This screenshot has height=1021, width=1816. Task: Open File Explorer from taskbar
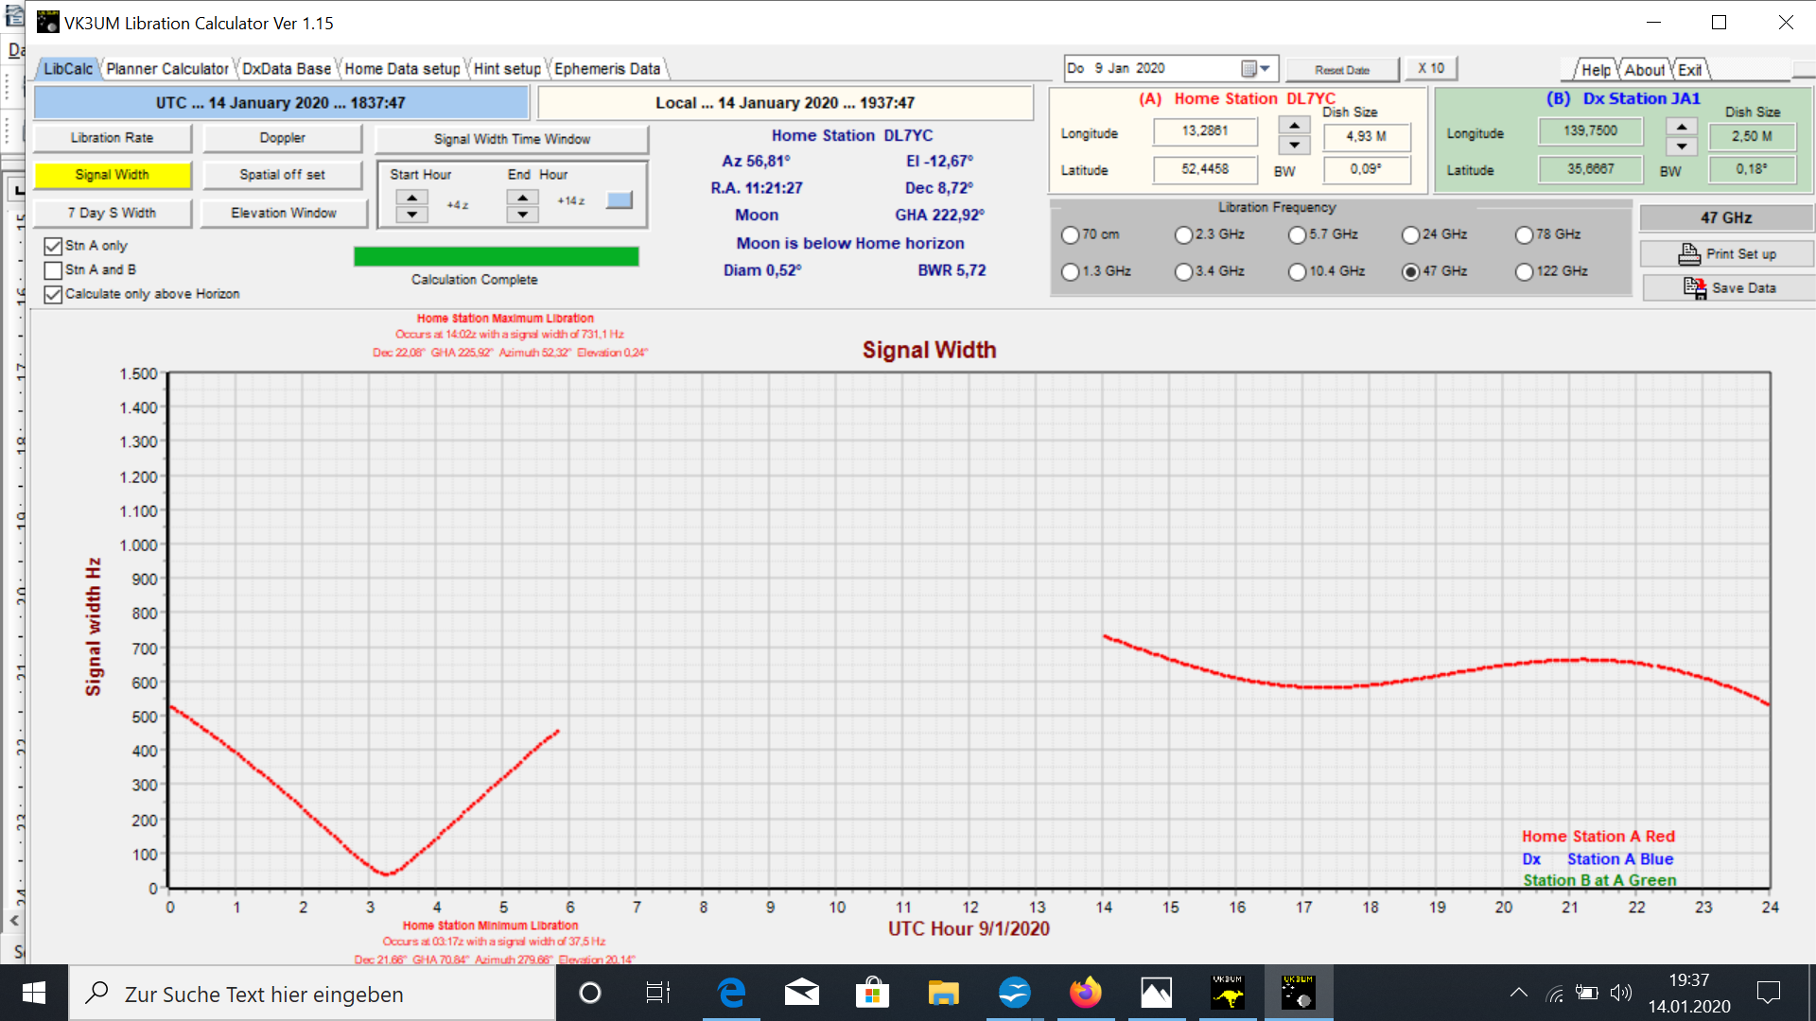pos(943,993)
